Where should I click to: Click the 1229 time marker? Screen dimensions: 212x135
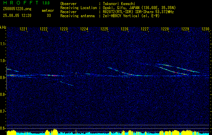coord(185,29)
